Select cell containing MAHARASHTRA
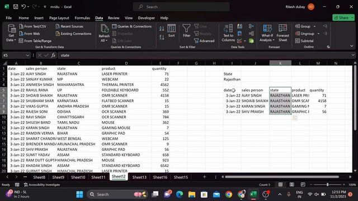This screenshot has width=358, height=201. [x=78, y=84]
